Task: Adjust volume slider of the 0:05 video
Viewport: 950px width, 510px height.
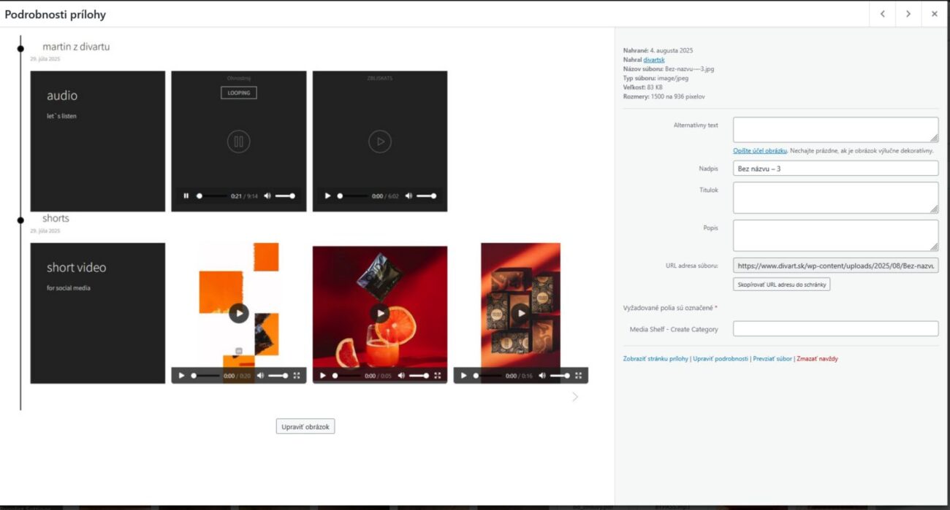Action: click(x=419, y=376)
